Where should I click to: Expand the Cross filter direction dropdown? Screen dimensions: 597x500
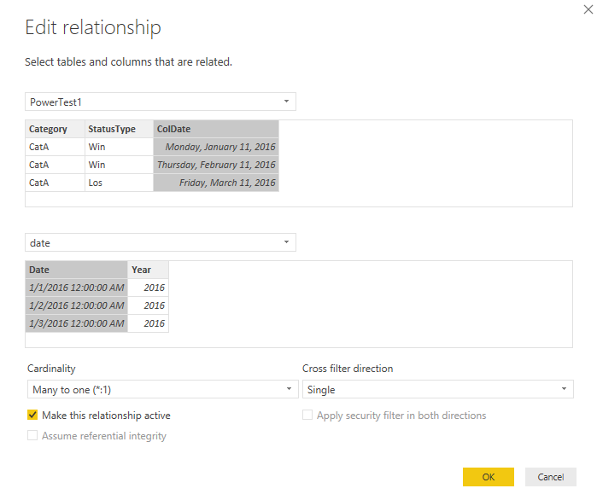pyautogui.click(x=438, y=389)
